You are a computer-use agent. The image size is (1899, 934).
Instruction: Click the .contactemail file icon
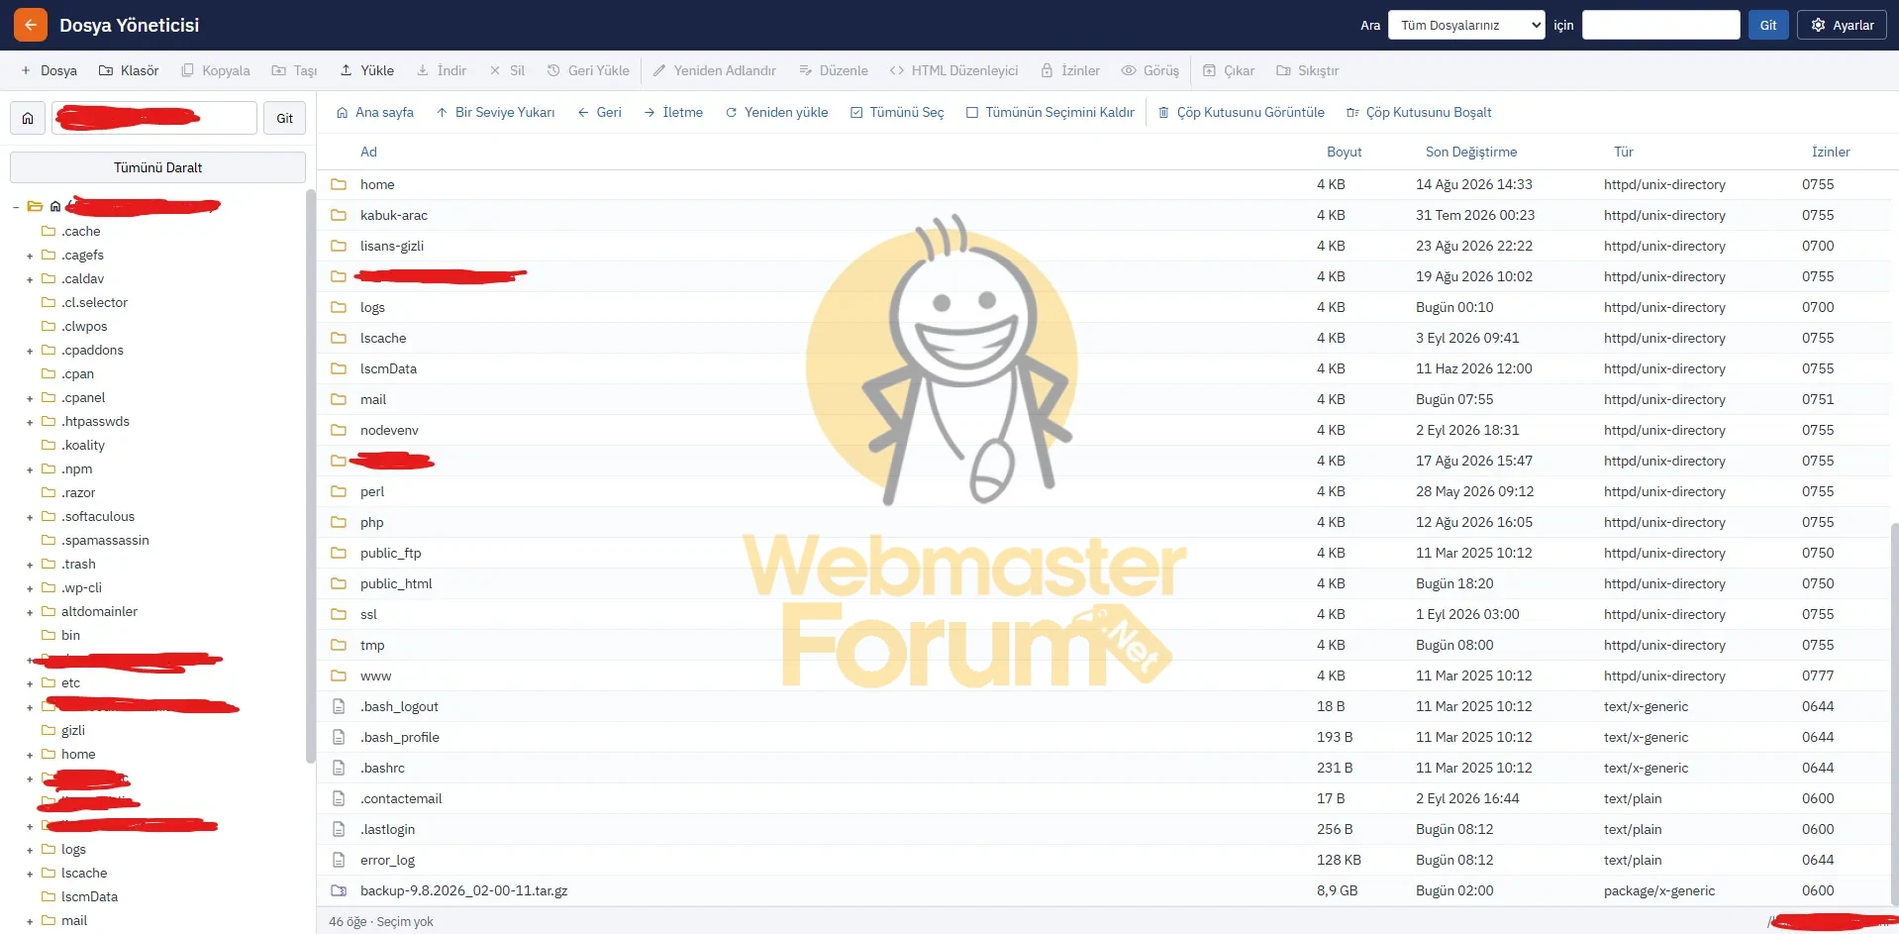(339, 798)
